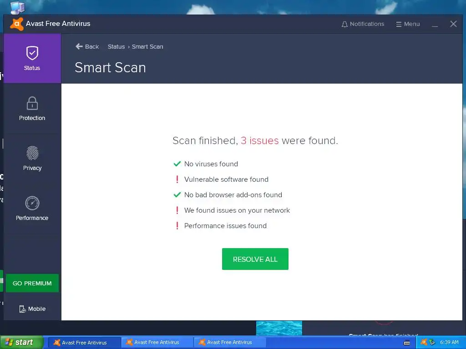
Task: Click the exclamation beside network issues
Action: click(x=177, y=210)
